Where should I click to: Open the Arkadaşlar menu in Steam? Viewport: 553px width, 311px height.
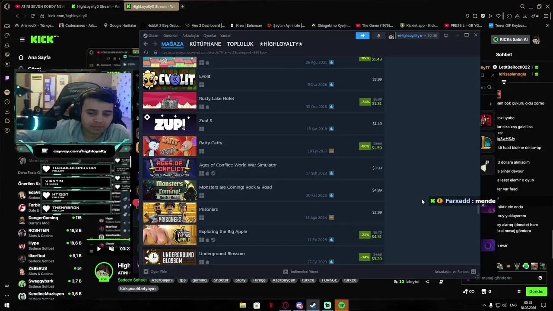coord(191,35)
